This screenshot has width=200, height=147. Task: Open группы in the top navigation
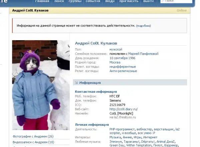75,1
